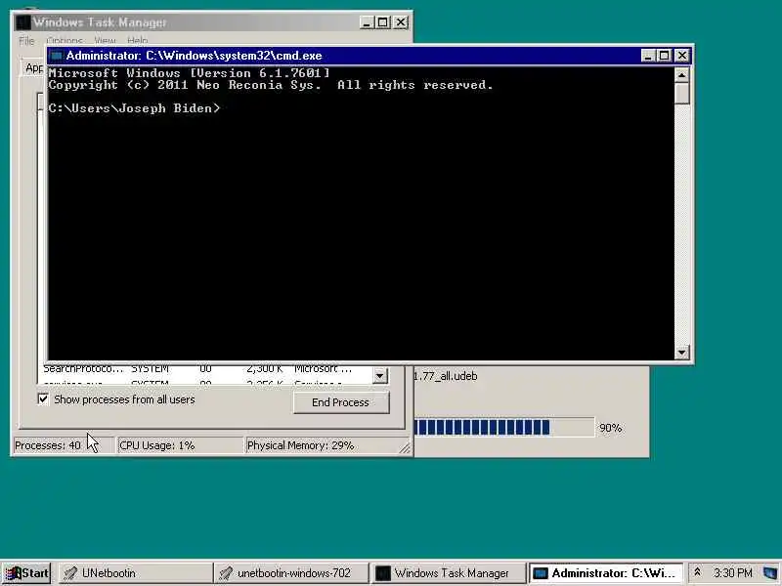Image resolution: width=782 pixels, height=586 pixels.
Task: Uncheck Show processes from all users
Action: 43,399
